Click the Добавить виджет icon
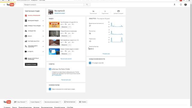This screenshot has width=192, height=108. coord(118,11)
